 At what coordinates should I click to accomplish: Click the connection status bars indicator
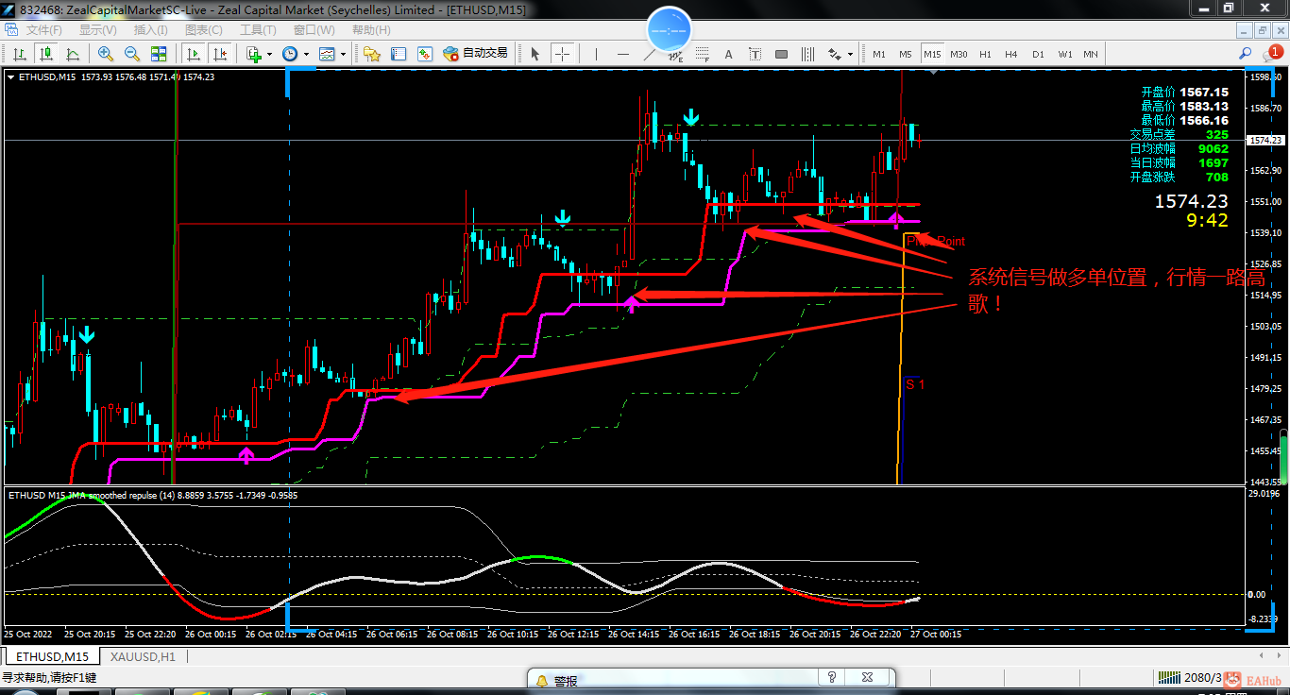pyautogui.click(x=1169, y=677)
